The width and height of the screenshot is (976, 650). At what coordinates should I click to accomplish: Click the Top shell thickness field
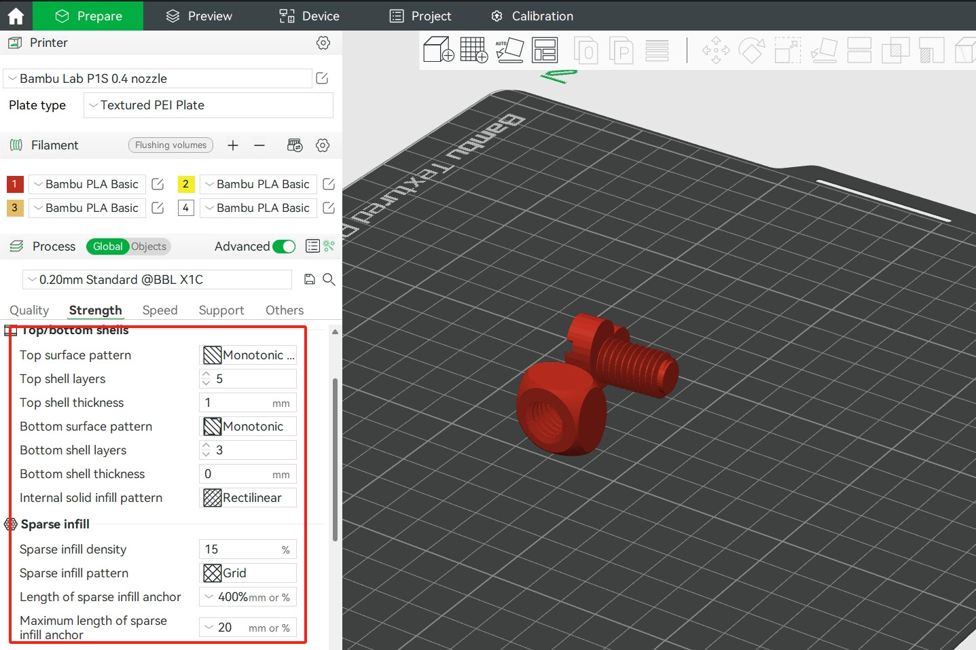[248, 403]
